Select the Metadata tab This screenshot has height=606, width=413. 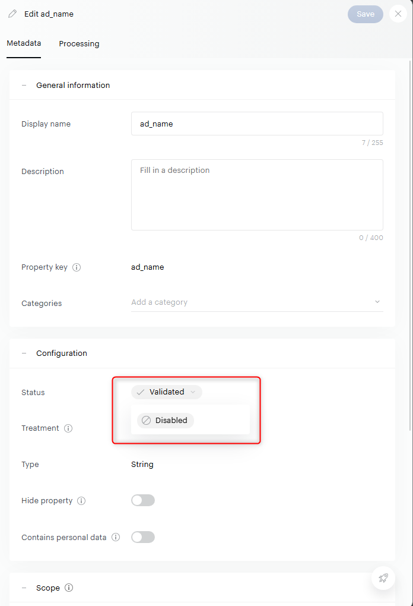(x=24, y=43)
